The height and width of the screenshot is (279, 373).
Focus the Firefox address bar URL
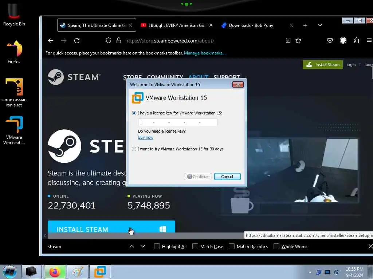click(170, 41)
